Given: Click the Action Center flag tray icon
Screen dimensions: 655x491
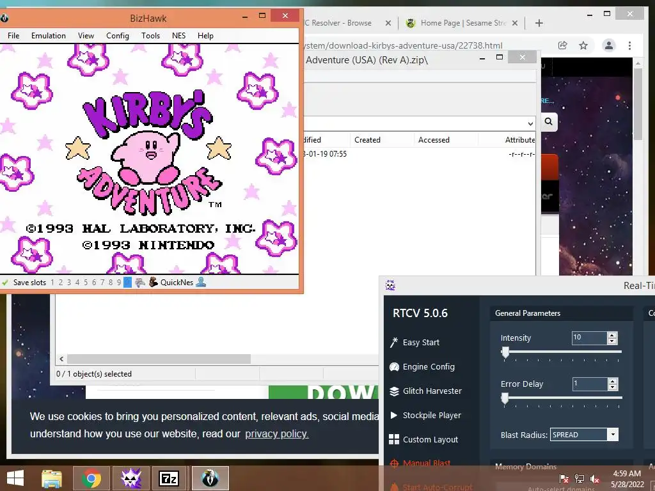Looking at the screenshot, I should 564,479.
